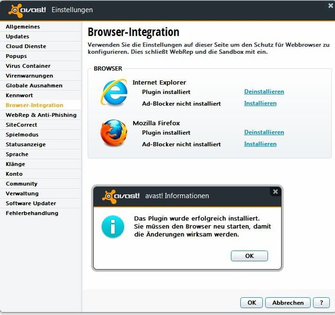Screen dimensions: 335x315
Task: Confirm the plugin info dialog with OK
Action: point(249,256)
